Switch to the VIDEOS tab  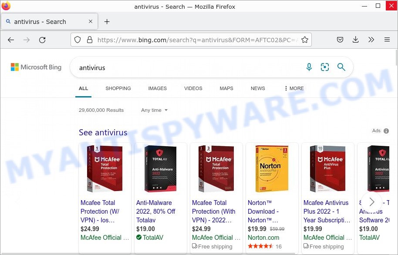(x=193, y=88)
